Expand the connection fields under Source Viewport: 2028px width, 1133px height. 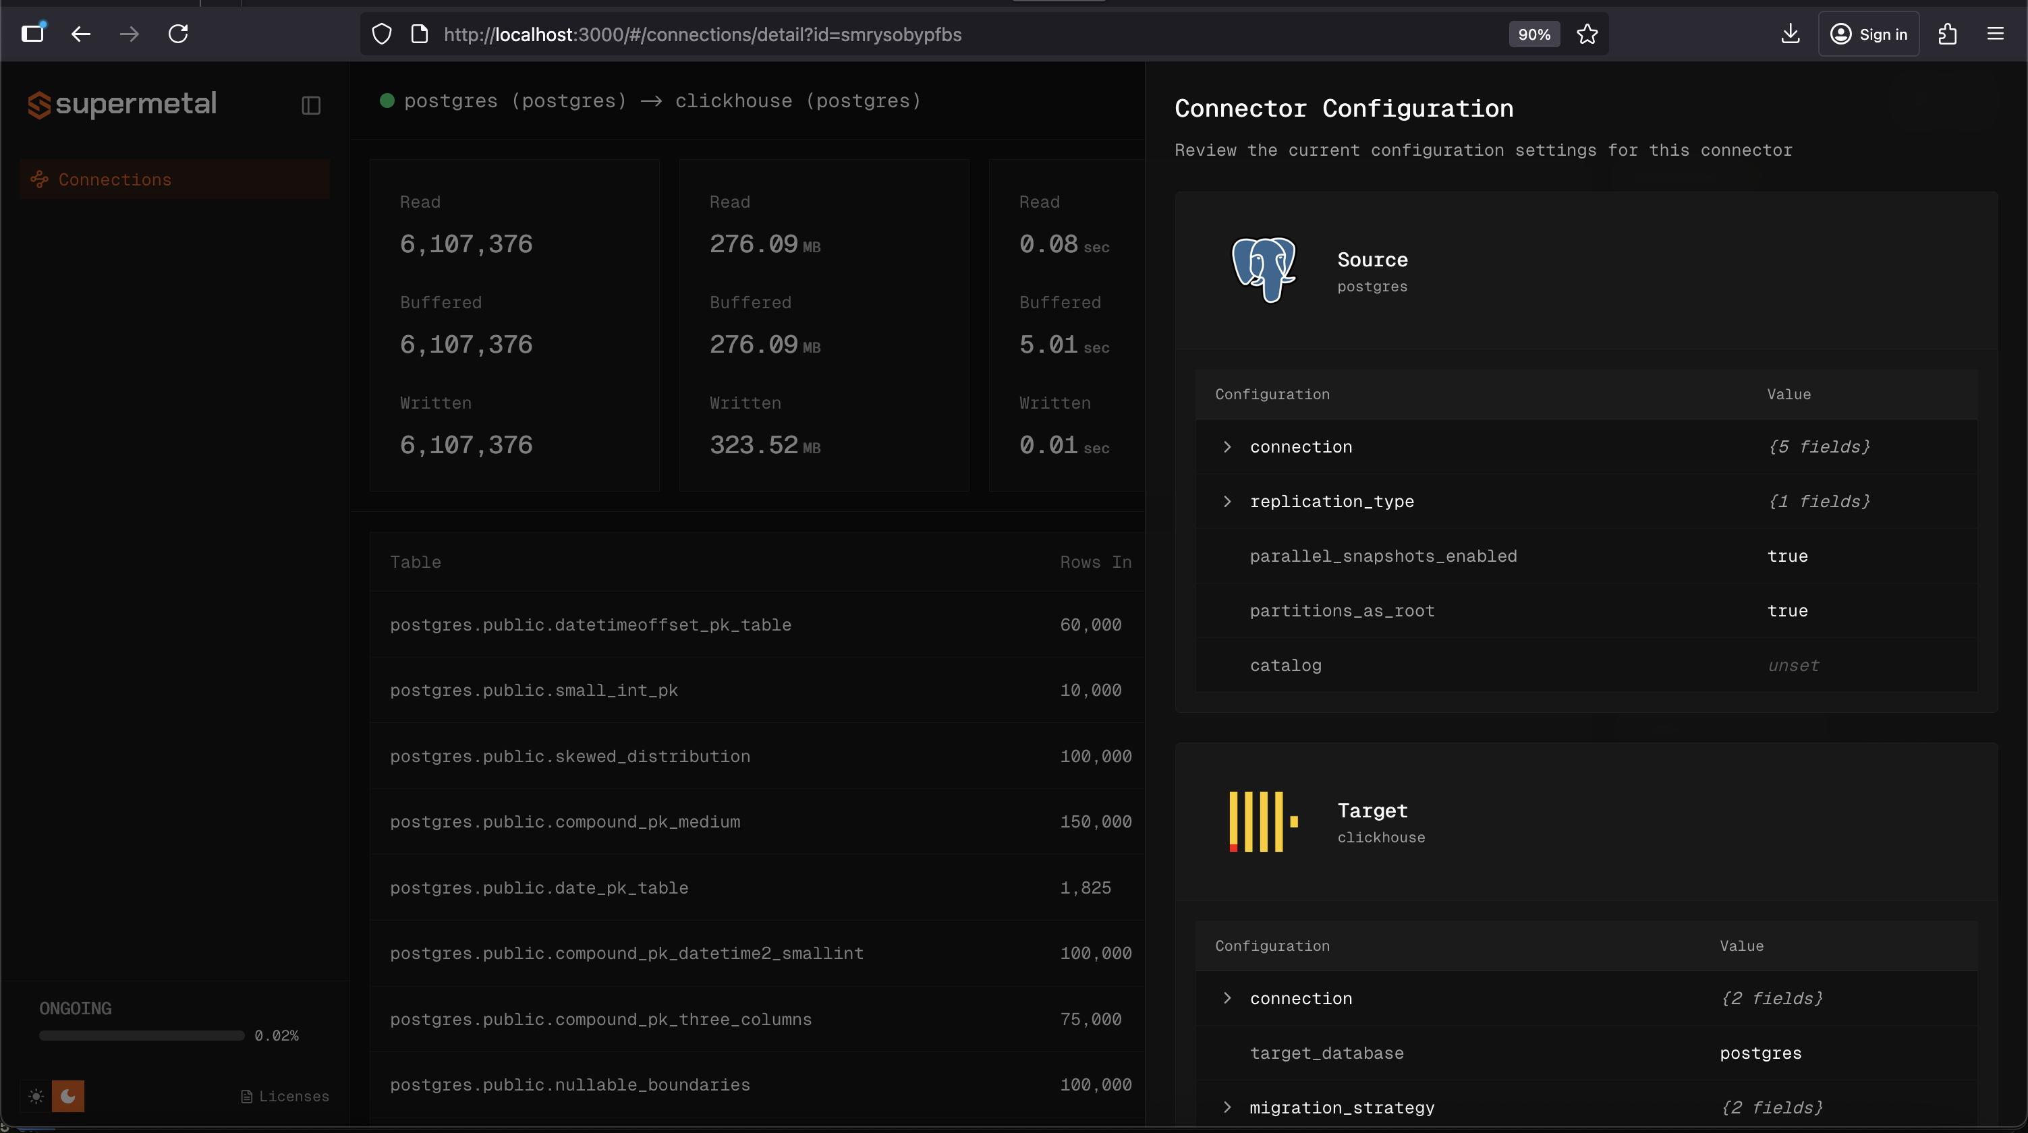(x=1228, y=446)
